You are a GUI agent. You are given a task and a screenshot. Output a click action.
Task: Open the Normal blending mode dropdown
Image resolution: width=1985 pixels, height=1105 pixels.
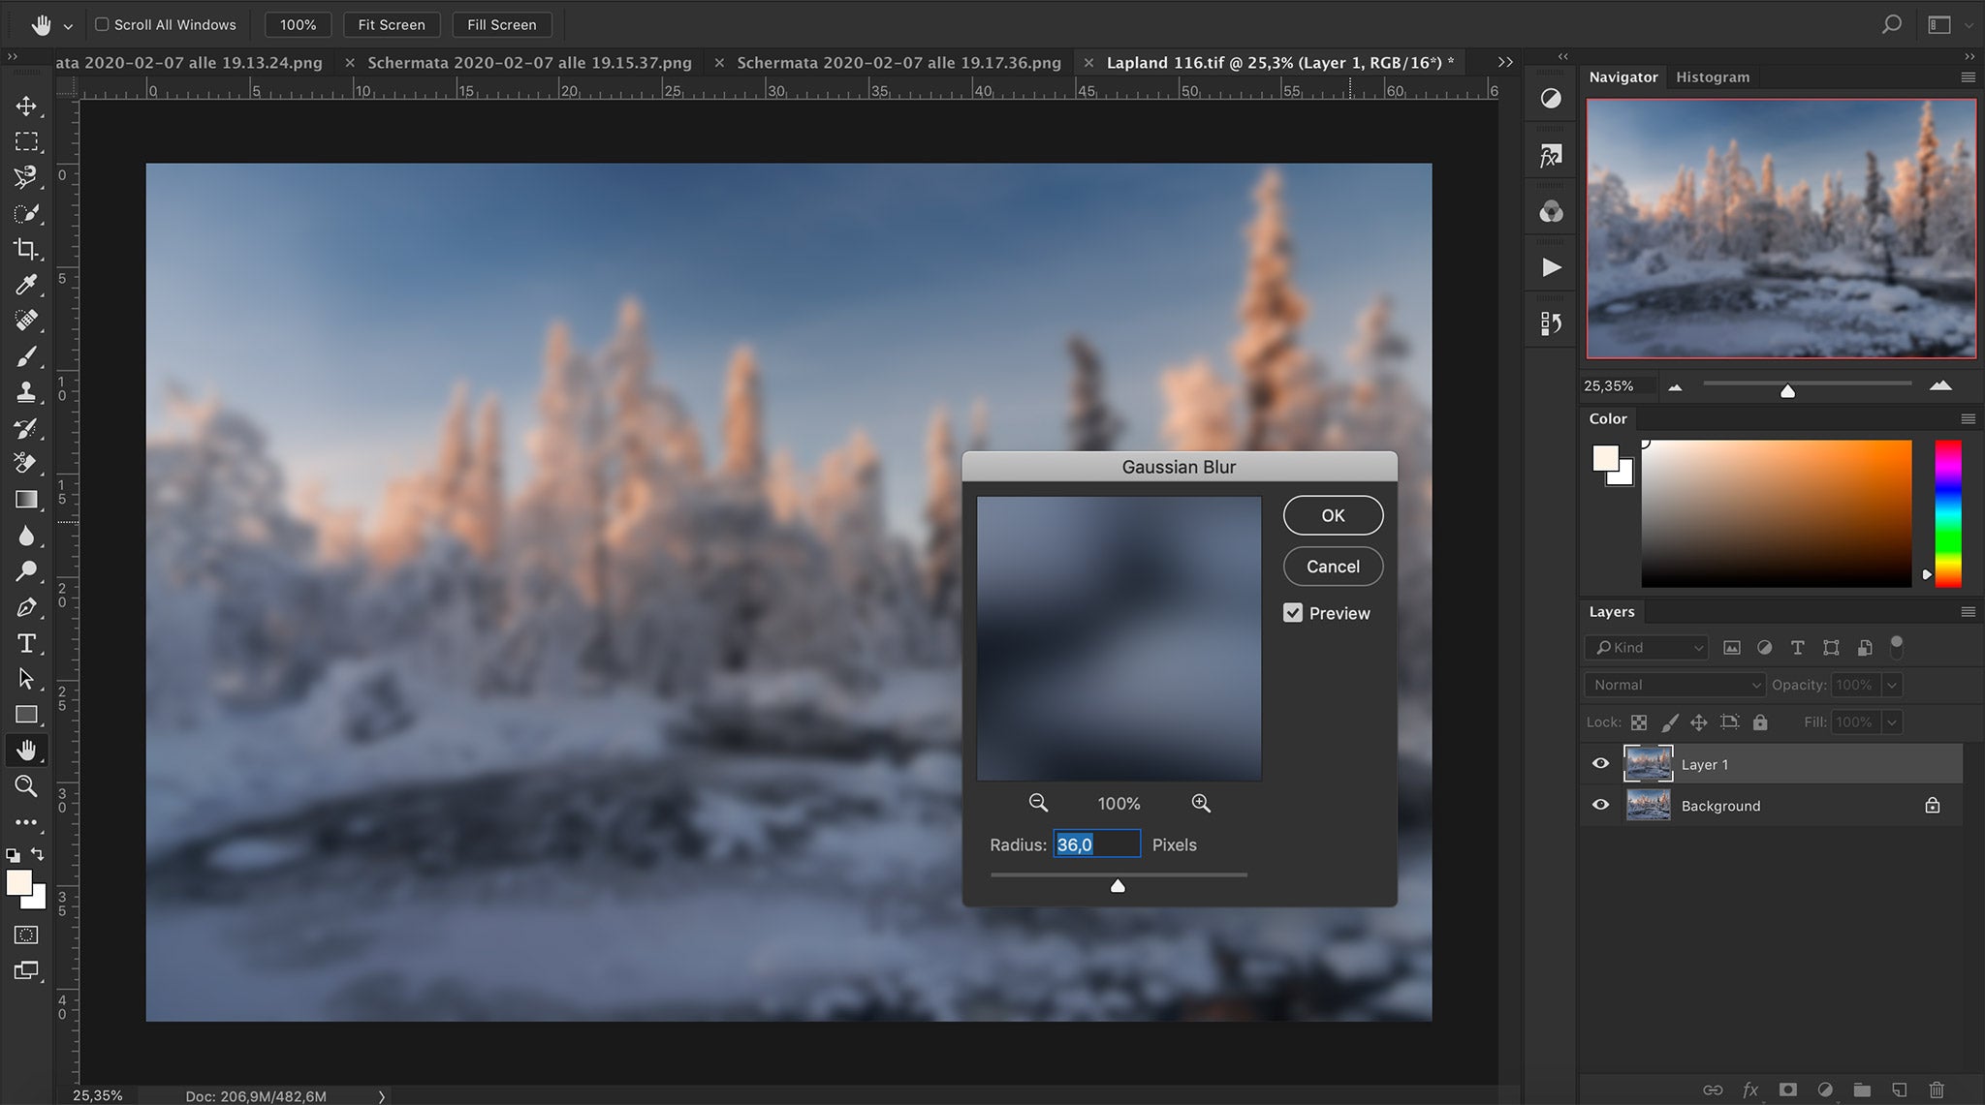click(1672, 684)
